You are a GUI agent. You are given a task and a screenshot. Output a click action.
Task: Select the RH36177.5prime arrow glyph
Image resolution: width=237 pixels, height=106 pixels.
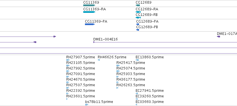point(118,82)
